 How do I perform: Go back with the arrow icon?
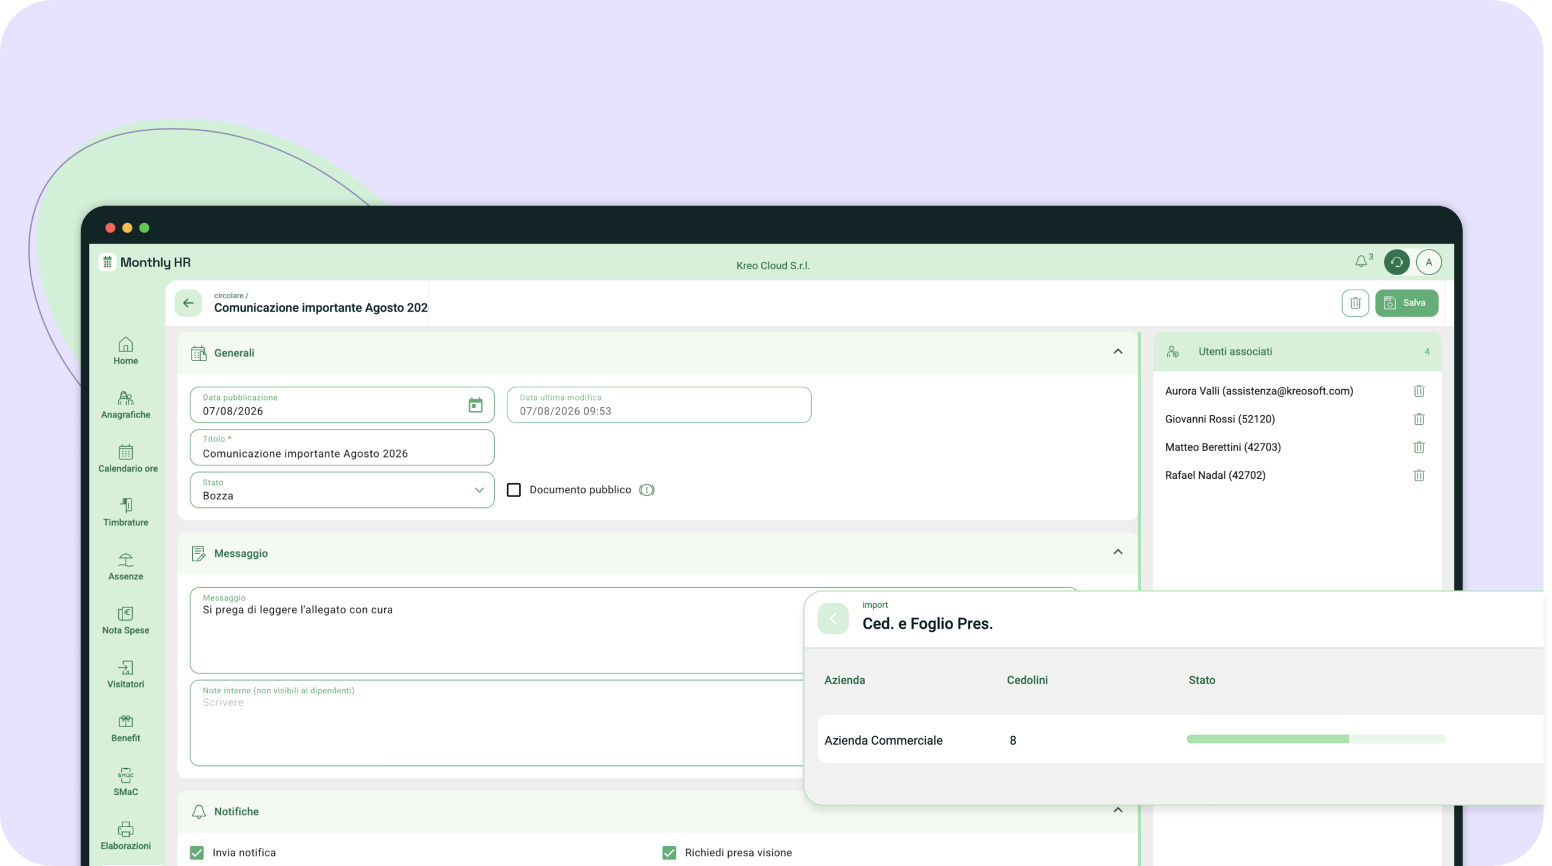[x=189, y=303]
